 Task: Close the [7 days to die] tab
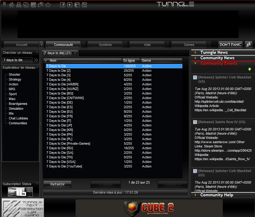75,53
